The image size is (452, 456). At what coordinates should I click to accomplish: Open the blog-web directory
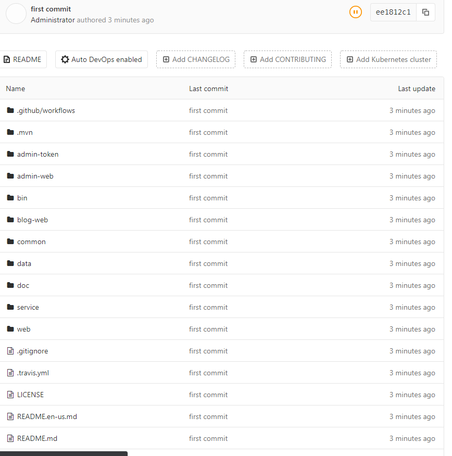coord(32,220)
